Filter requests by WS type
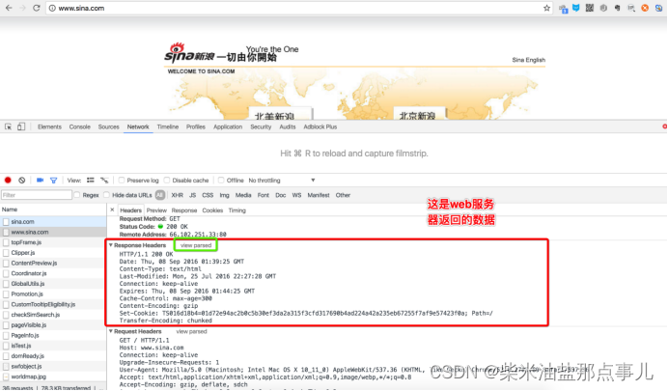The height and width of the screenshot is (391, 668). (x=297, y=195)
